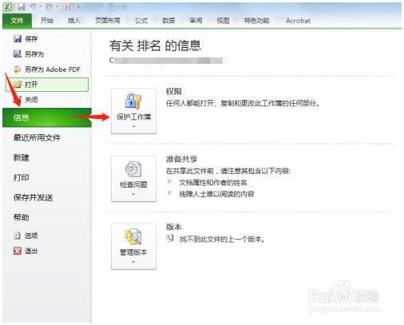This screenshot has width=404, height=325.
Task: Click the previous version document icon under 版本
Action: (x=170, y=238)
